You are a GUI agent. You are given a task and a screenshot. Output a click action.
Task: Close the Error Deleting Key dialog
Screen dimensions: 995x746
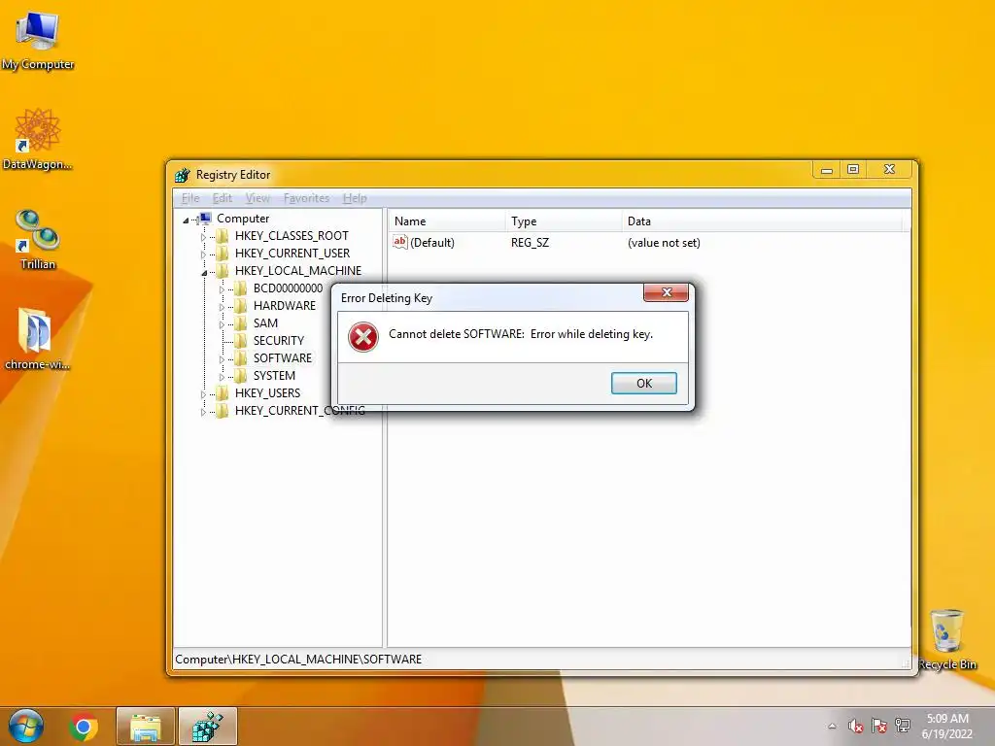(667, 292)
